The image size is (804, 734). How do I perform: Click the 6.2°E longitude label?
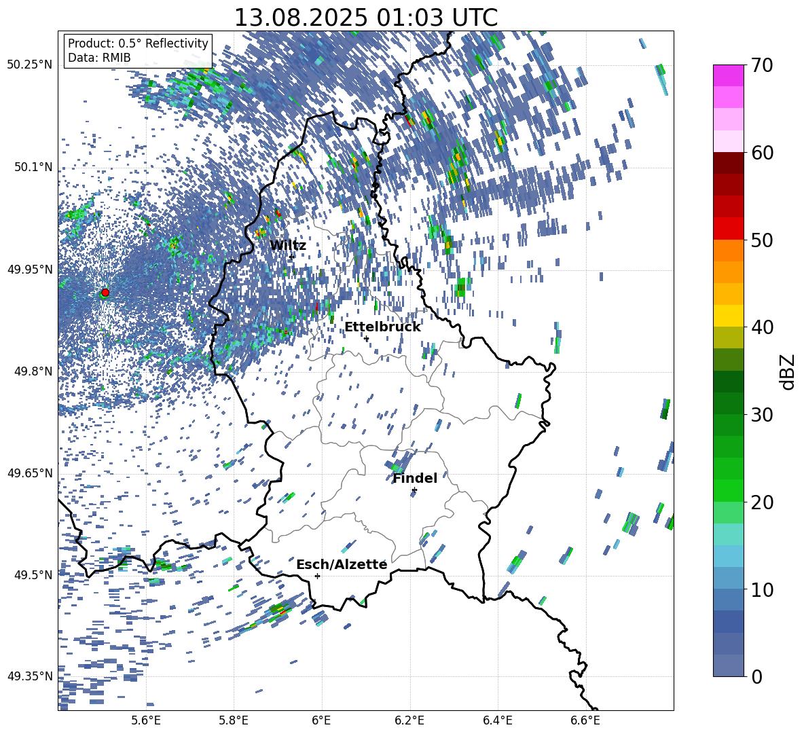(409, 720)
